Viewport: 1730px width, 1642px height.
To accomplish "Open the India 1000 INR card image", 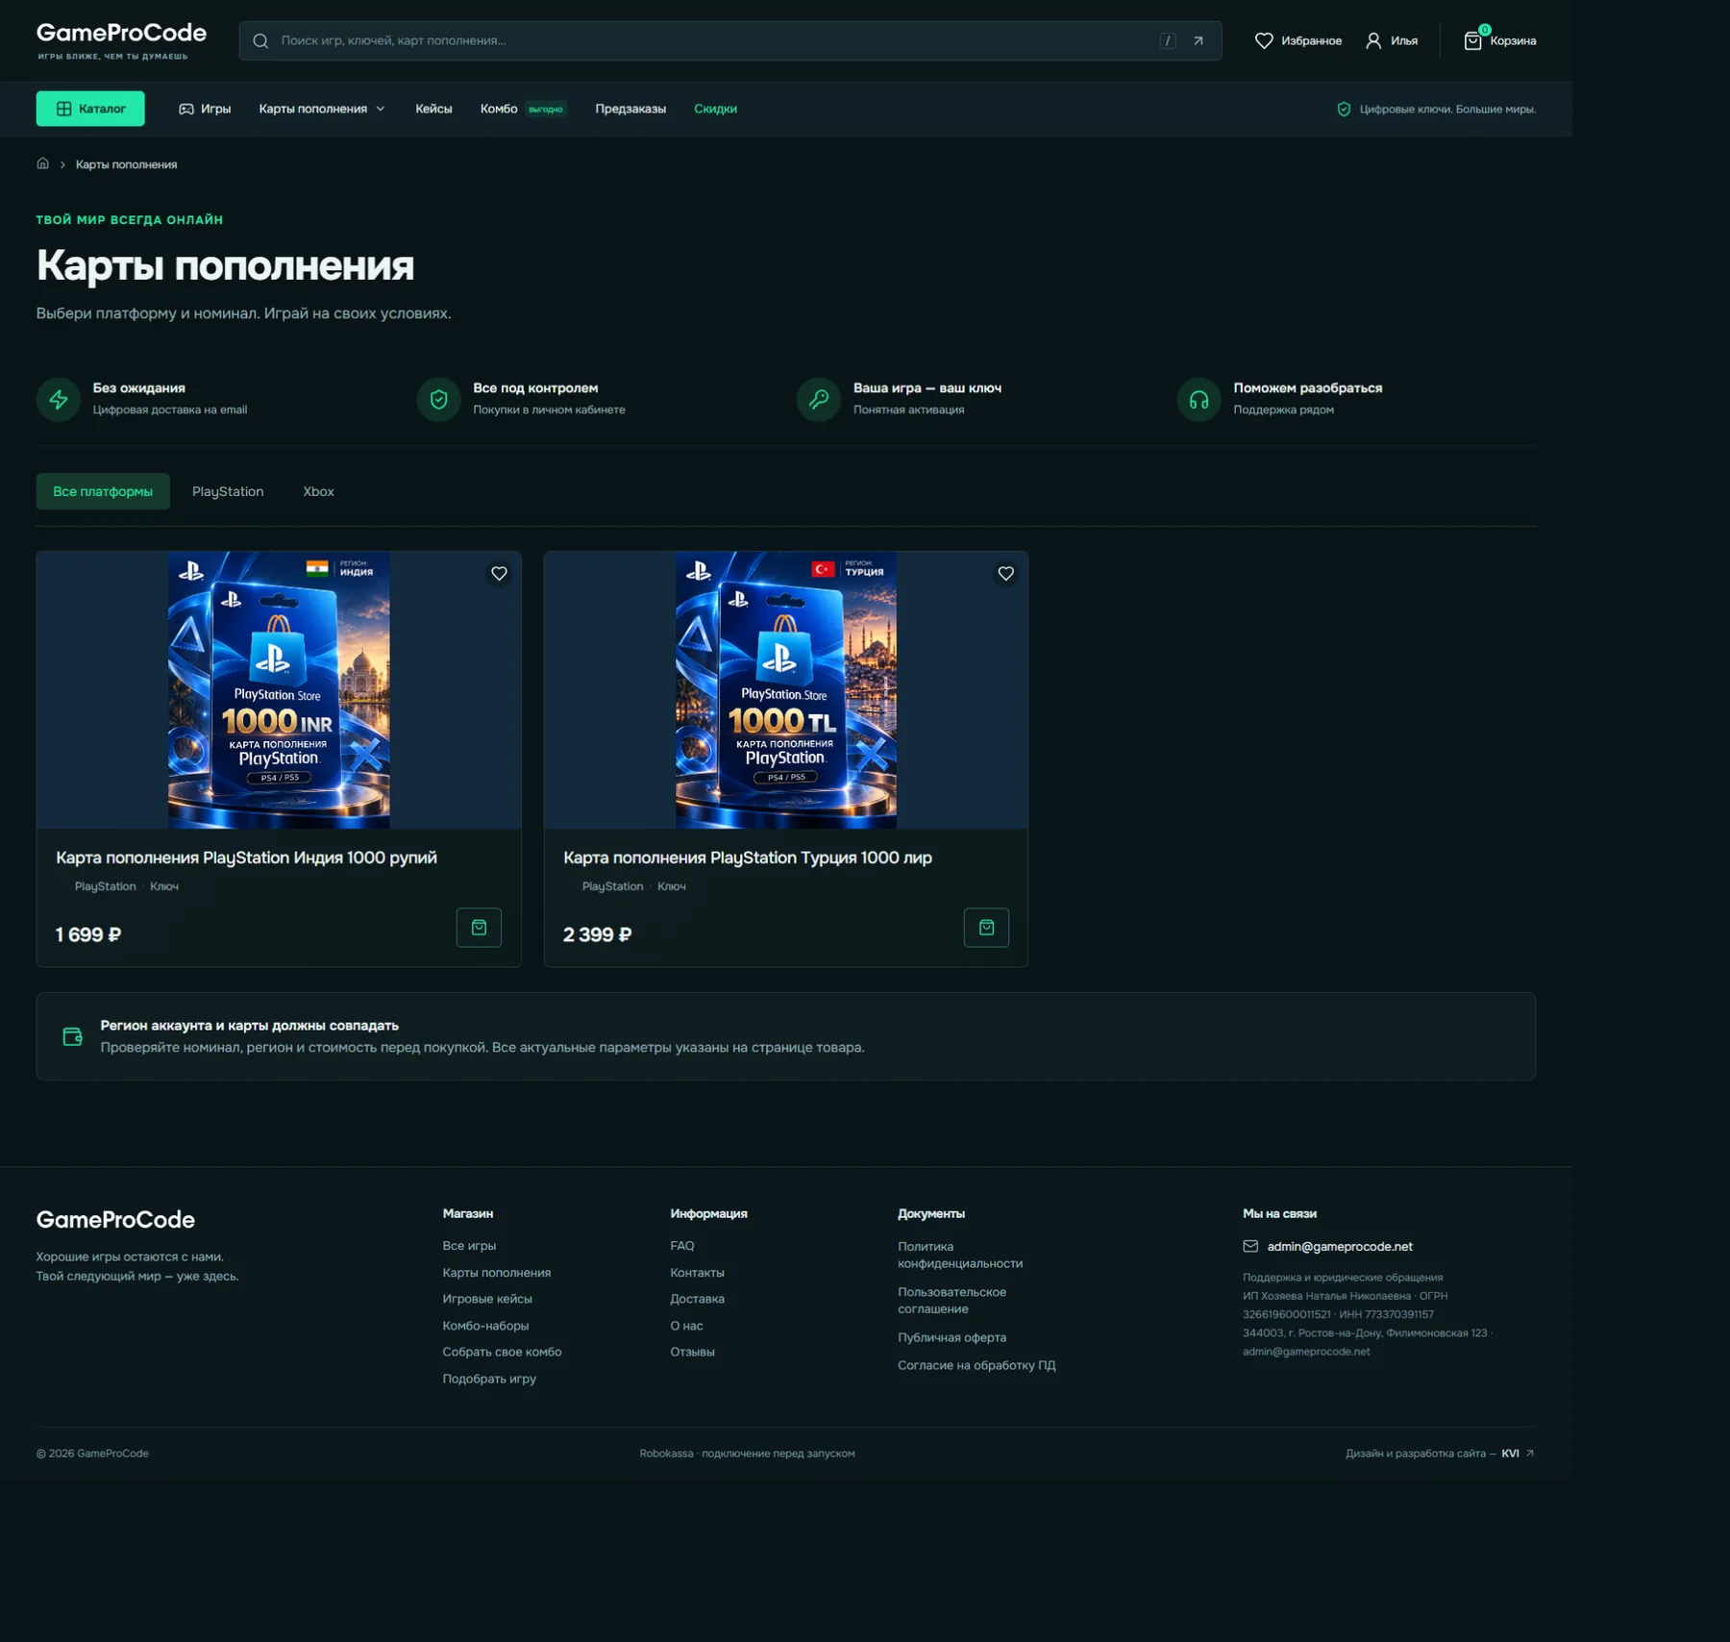I will point(279,689).
